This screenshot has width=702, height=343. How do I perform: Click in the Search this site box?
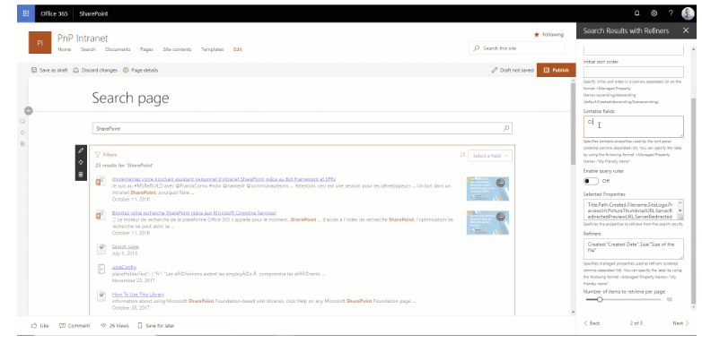click(517, 47)
